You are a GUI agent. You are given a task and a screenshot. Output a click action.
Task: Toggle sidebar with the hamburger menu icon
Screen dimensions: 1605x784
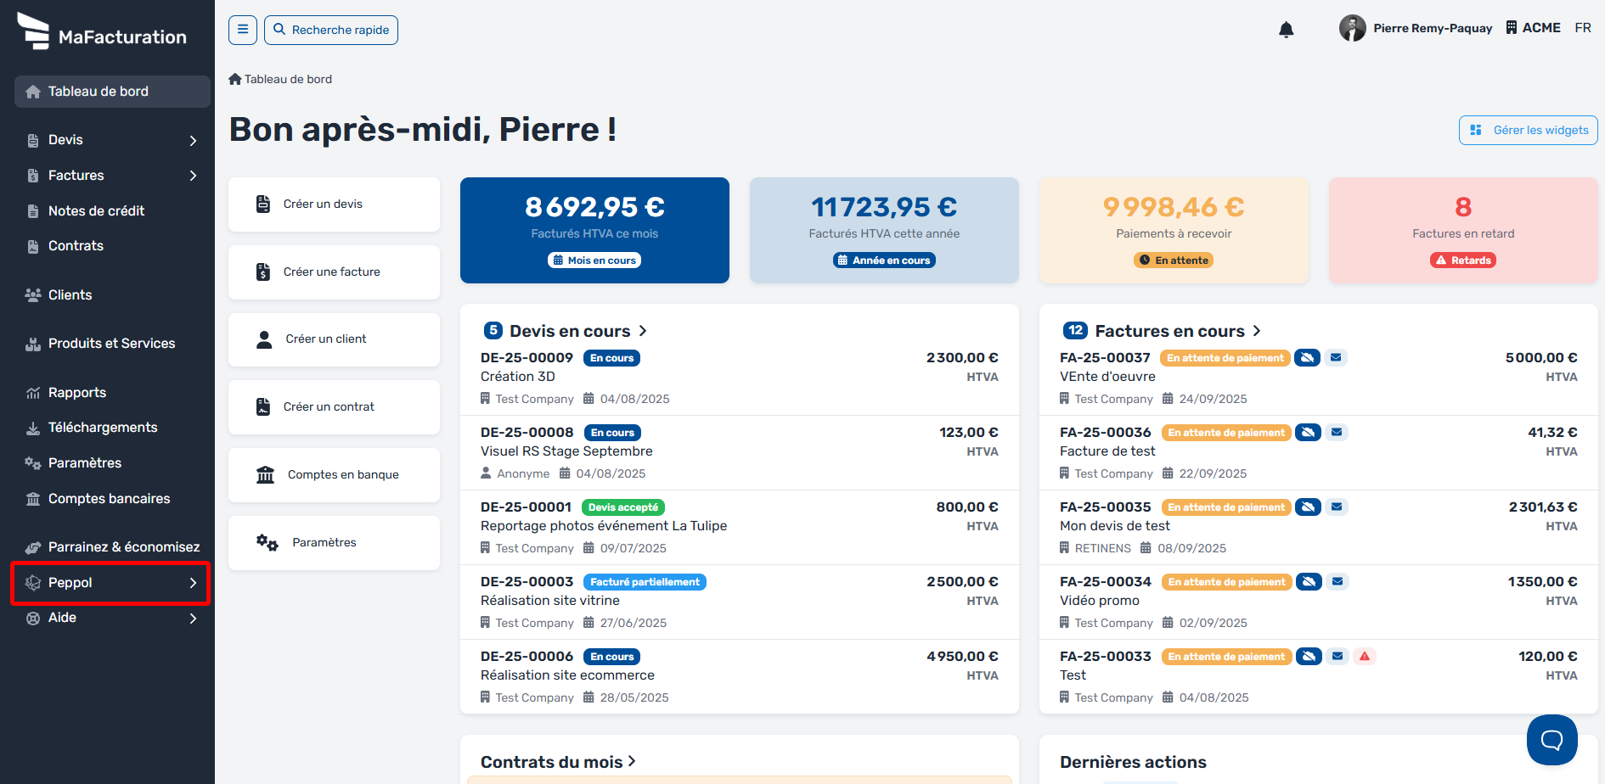(242, 30)
